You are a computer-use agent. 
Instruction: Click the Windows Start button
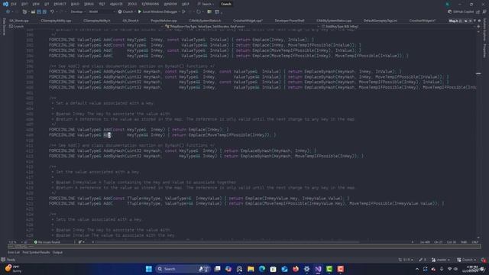point(149,269)
